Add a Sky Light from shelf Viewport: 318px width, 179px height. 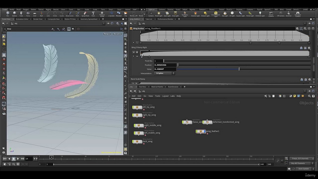(225, 14)
